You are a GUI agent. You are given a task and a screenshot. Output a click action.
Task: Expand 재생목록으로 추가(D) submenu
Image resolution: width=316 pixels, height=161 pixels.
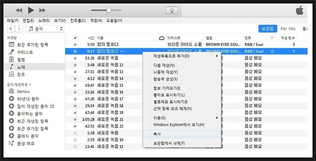(182, 56)
